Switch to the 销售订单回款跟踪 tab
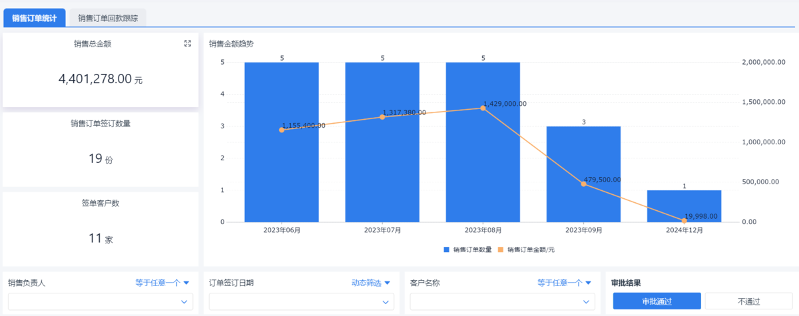This screenshot has height=316, width=799. [x=108, y=18]
